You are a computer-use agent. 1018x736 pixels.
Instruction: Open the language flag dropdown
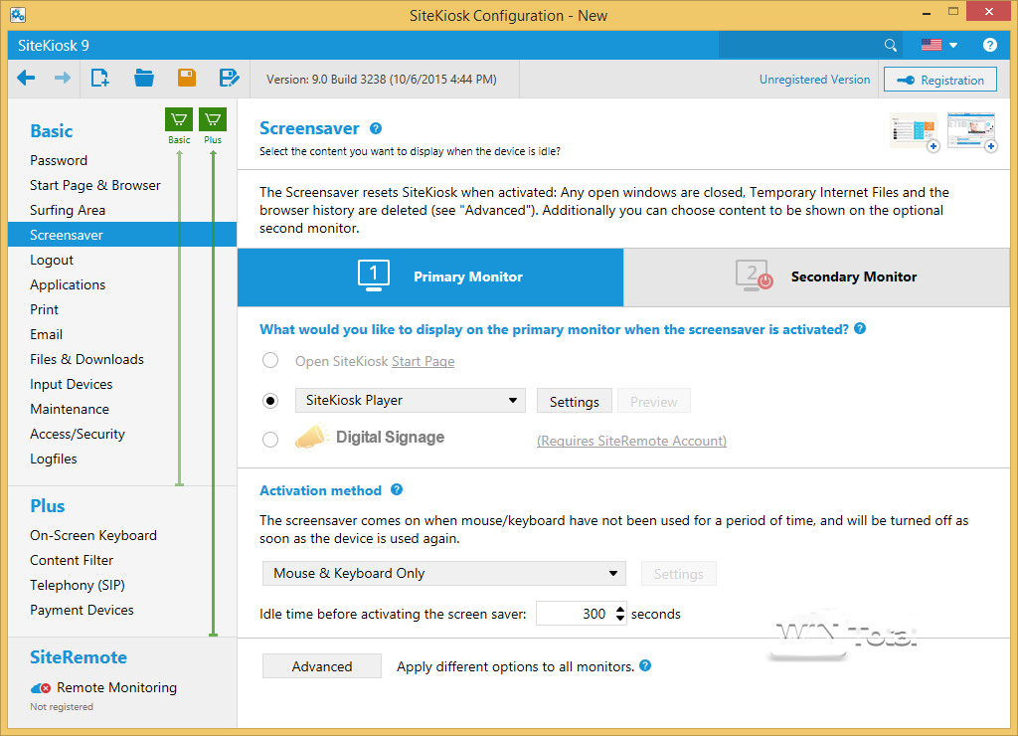[938, 45]
